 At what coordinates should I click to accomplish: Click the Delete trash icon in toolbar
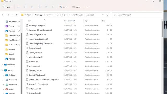[x=53, y=7]
